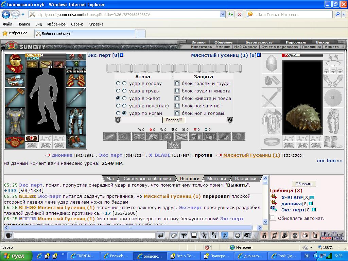Click the funnel filter icon
Viewport: 348px width, 261px height.
(183, 235)
